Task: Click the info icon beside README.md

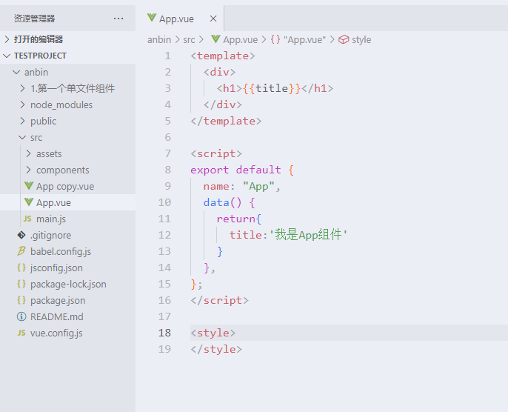Action: tap(21, 316)
